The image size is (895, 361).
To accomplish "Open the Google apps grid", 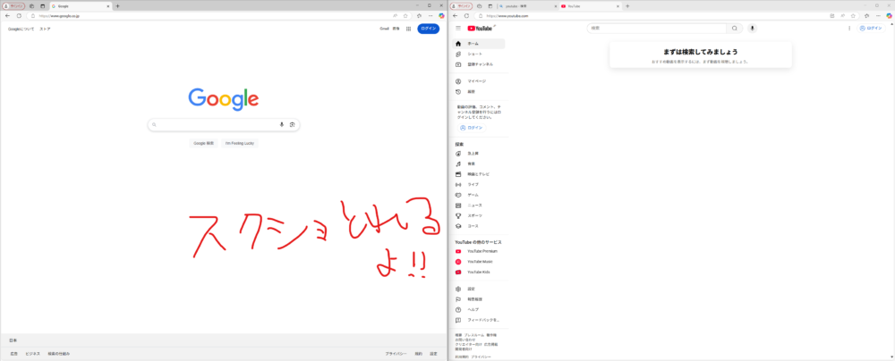I will (409, 29).
